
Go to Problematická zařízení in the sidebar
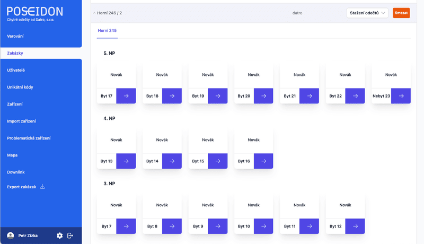(29, 138)
